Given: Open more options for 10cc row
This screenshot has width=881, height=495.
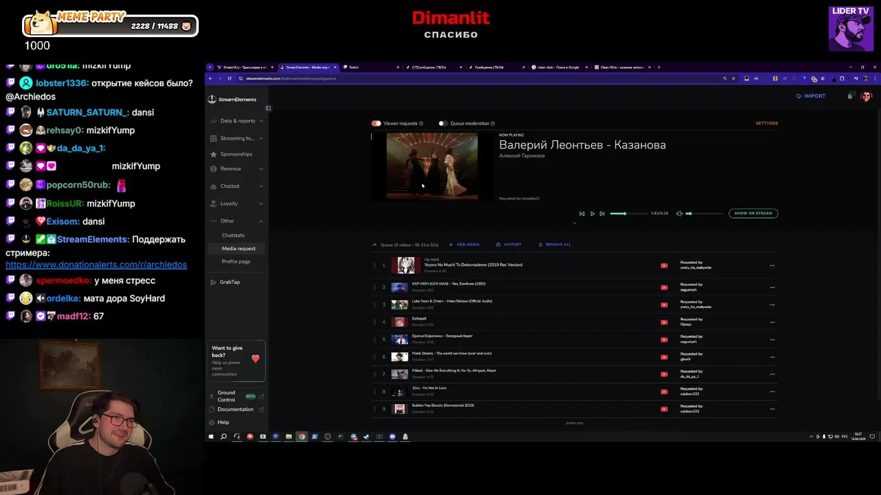Looking at the screenshot, I should pos(772,392).
